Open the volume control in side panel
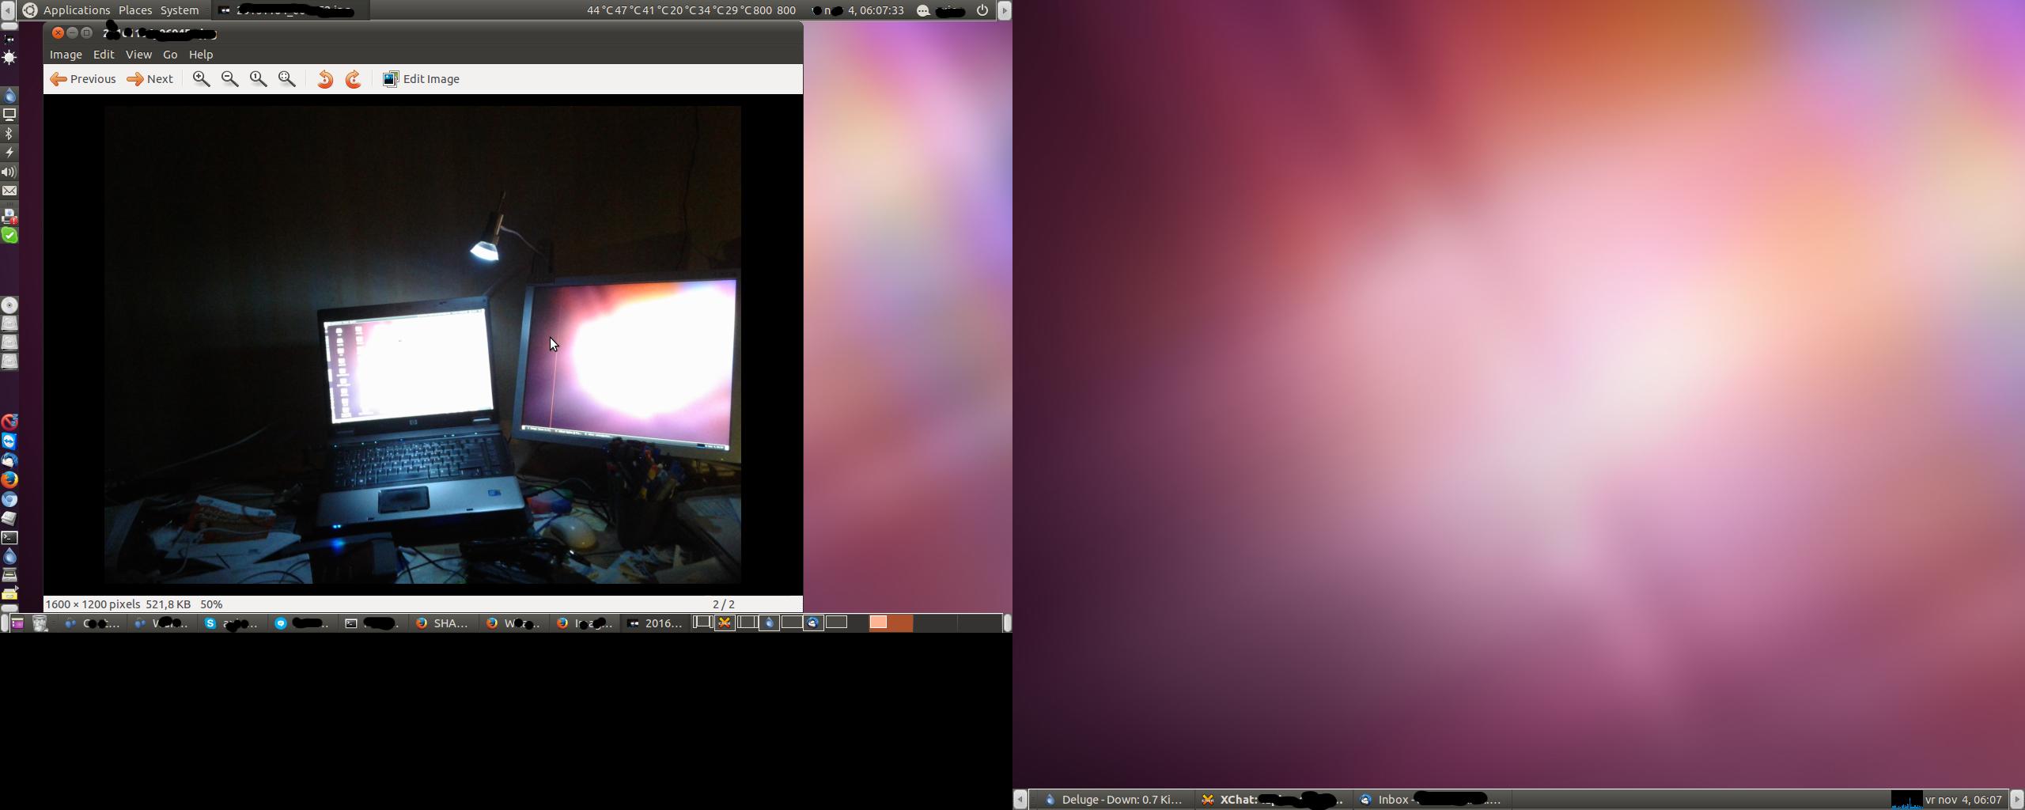Viewport: 2025px width, 810px height. tap(9, 172)
